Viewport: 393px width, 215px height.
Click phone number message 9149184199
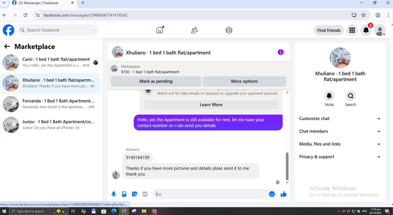click(x=137, y=158)
